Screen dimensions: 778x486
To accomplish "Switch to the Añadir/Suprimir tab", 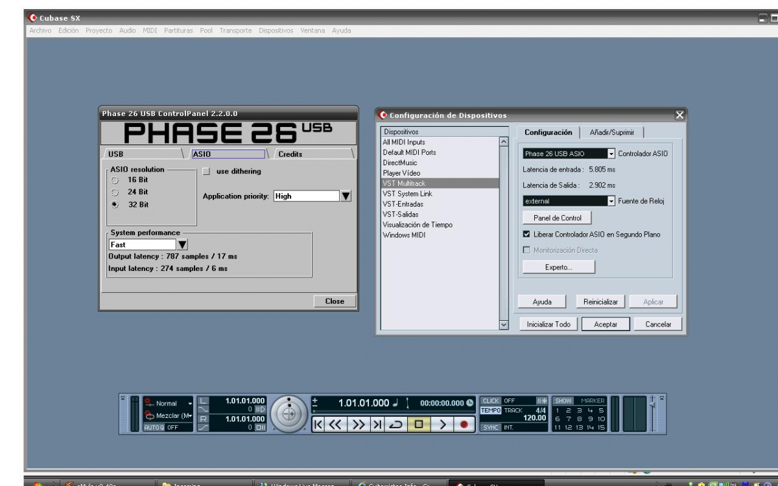I will (612, 132).
